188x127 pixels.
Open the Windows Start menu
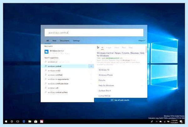pos(6,121)
